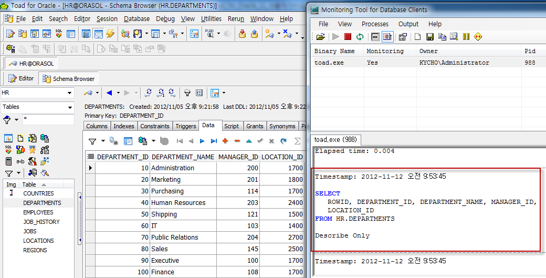The width and height of the screenshot is (546, 278).
Task: Click the floppy disk save icon
Action: (429, 37)
